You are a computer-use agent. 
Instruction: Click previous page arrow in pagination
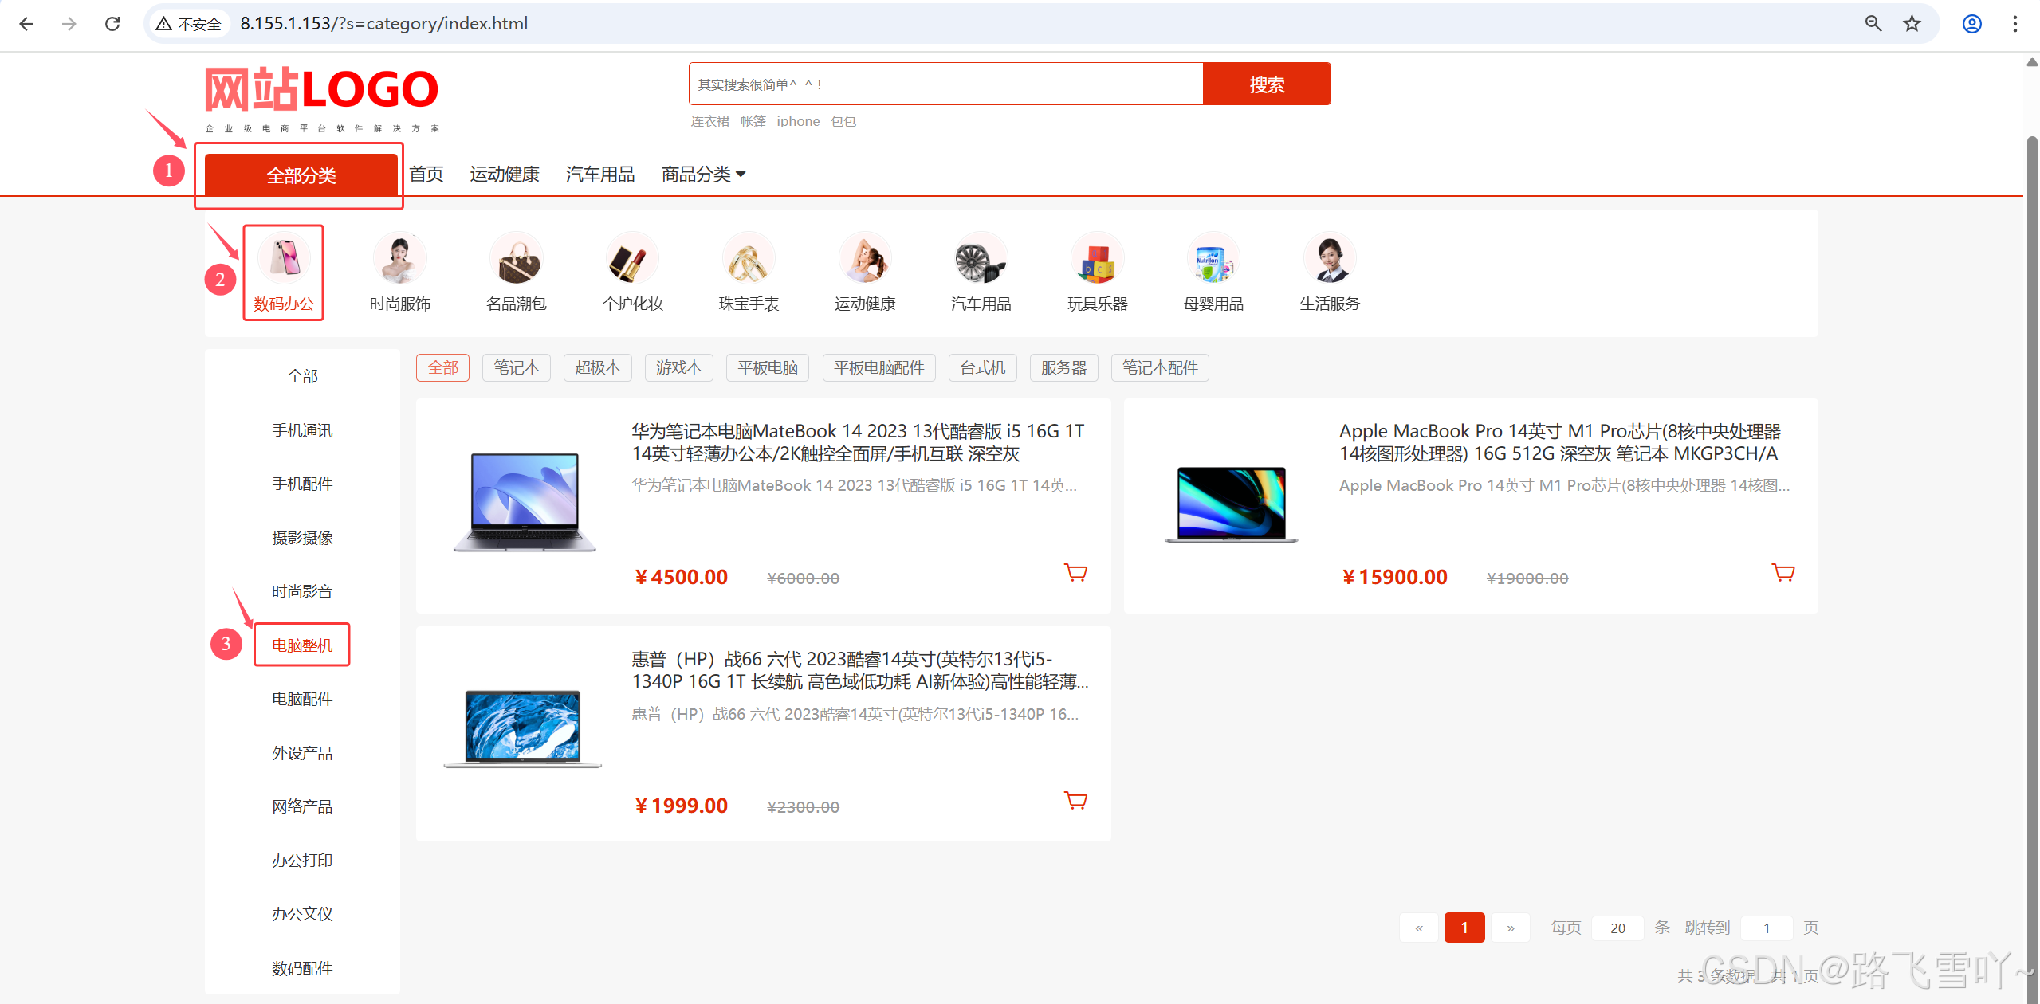tap(1419, 928)
